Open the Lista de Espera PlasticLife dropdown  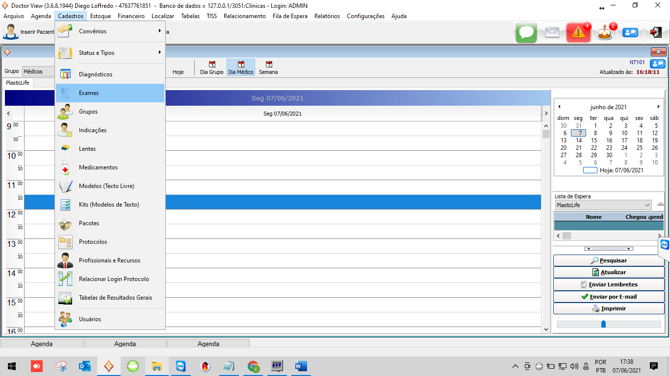pyautogui.click(x=647, y=205)
